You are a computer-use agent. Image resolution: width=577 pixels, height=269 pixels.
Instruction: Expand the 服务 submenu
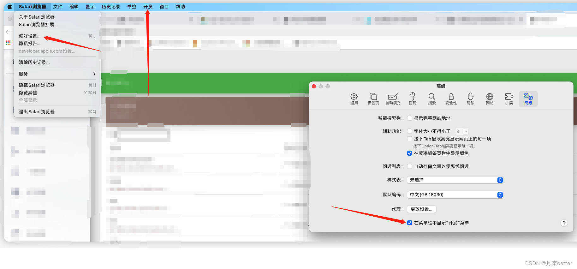pyautogui.click(x=57, y=74)
